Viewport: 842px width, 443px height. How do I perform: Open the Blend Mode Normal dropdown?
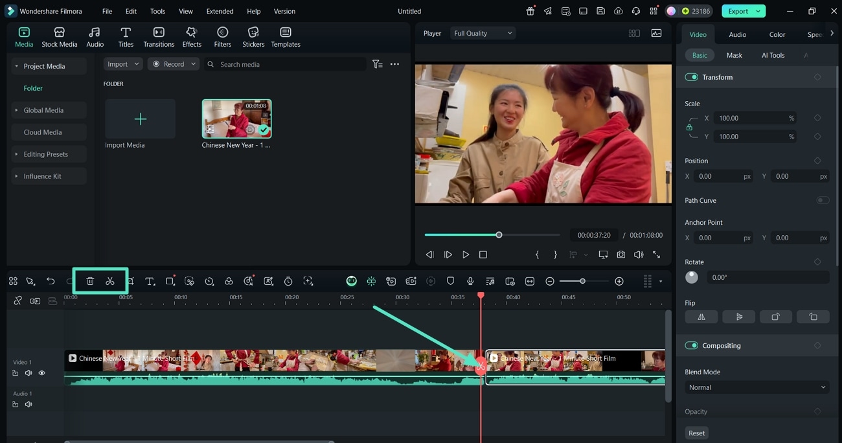pos(757,387)
